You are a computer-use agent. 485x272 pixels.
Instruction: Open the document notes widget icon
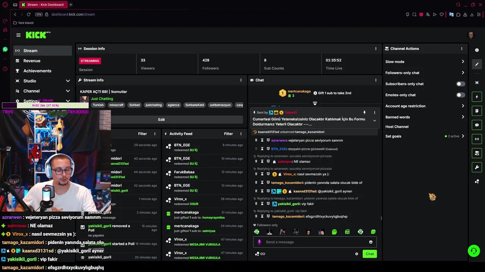(x=477, y=111)
